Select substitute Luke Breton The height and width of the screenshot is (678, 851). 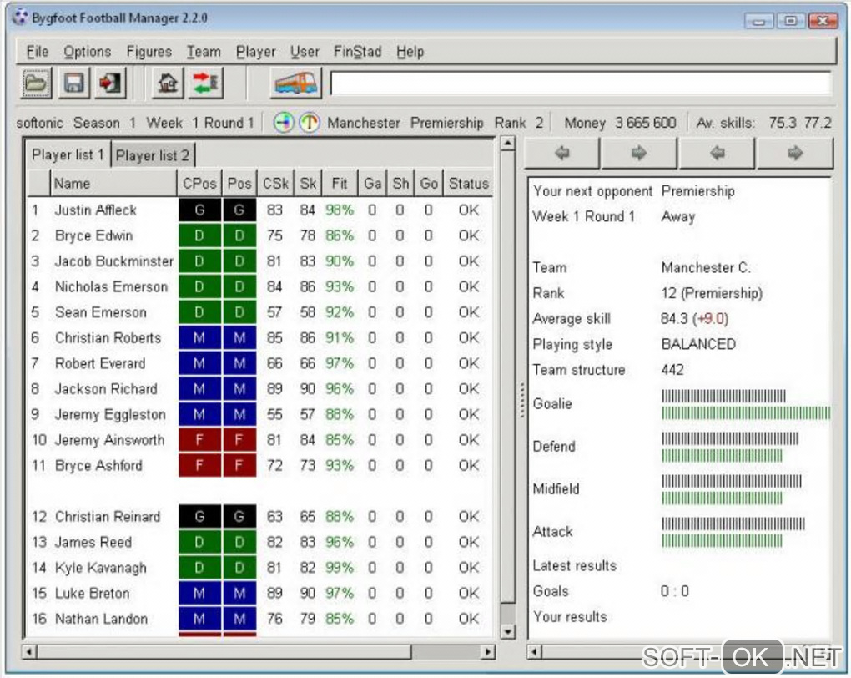click(x=93, y=593)
